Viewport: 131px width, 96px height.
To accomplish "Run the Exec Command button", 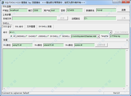I will tap(122, 32).
